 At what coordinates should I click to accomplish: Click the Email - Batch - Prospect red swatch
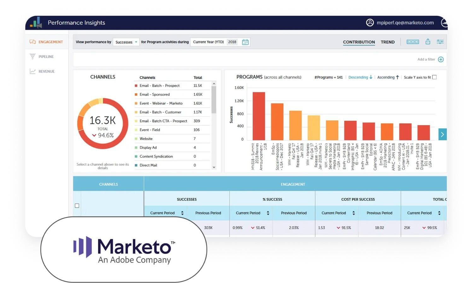point(136,86)
